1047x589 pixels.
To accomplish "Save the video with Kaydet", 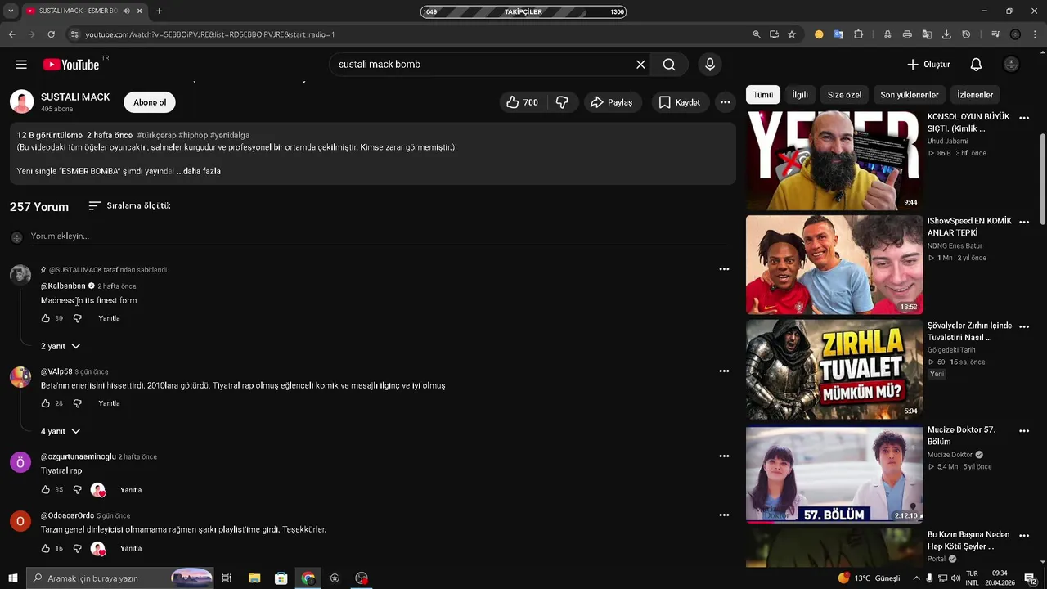I will [x=680, y=102].
